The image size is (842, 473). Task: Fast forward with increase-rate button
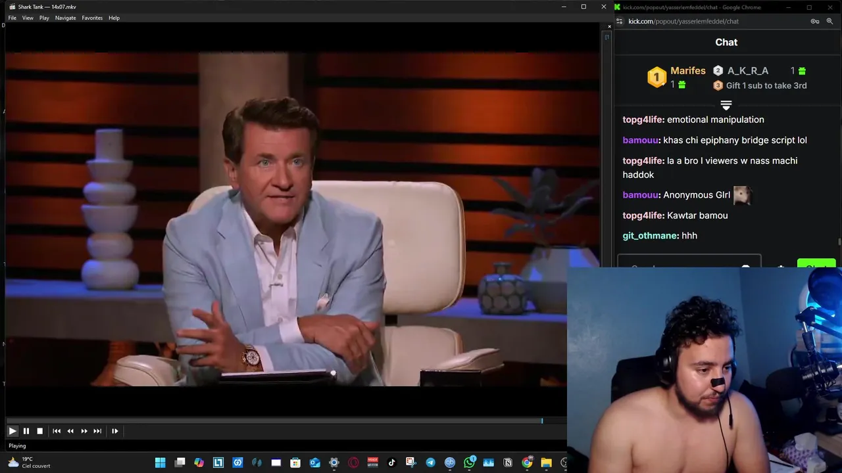(x=84, y=431)
